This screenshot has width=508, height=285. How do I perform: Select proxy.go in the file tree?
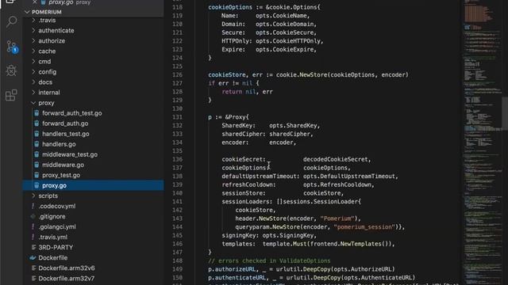[93, 185]
